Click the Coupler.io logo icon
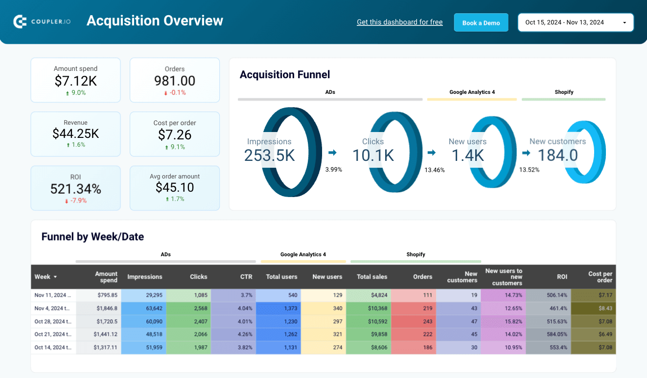This screenshot has width=647, height=378. (20, 22)
